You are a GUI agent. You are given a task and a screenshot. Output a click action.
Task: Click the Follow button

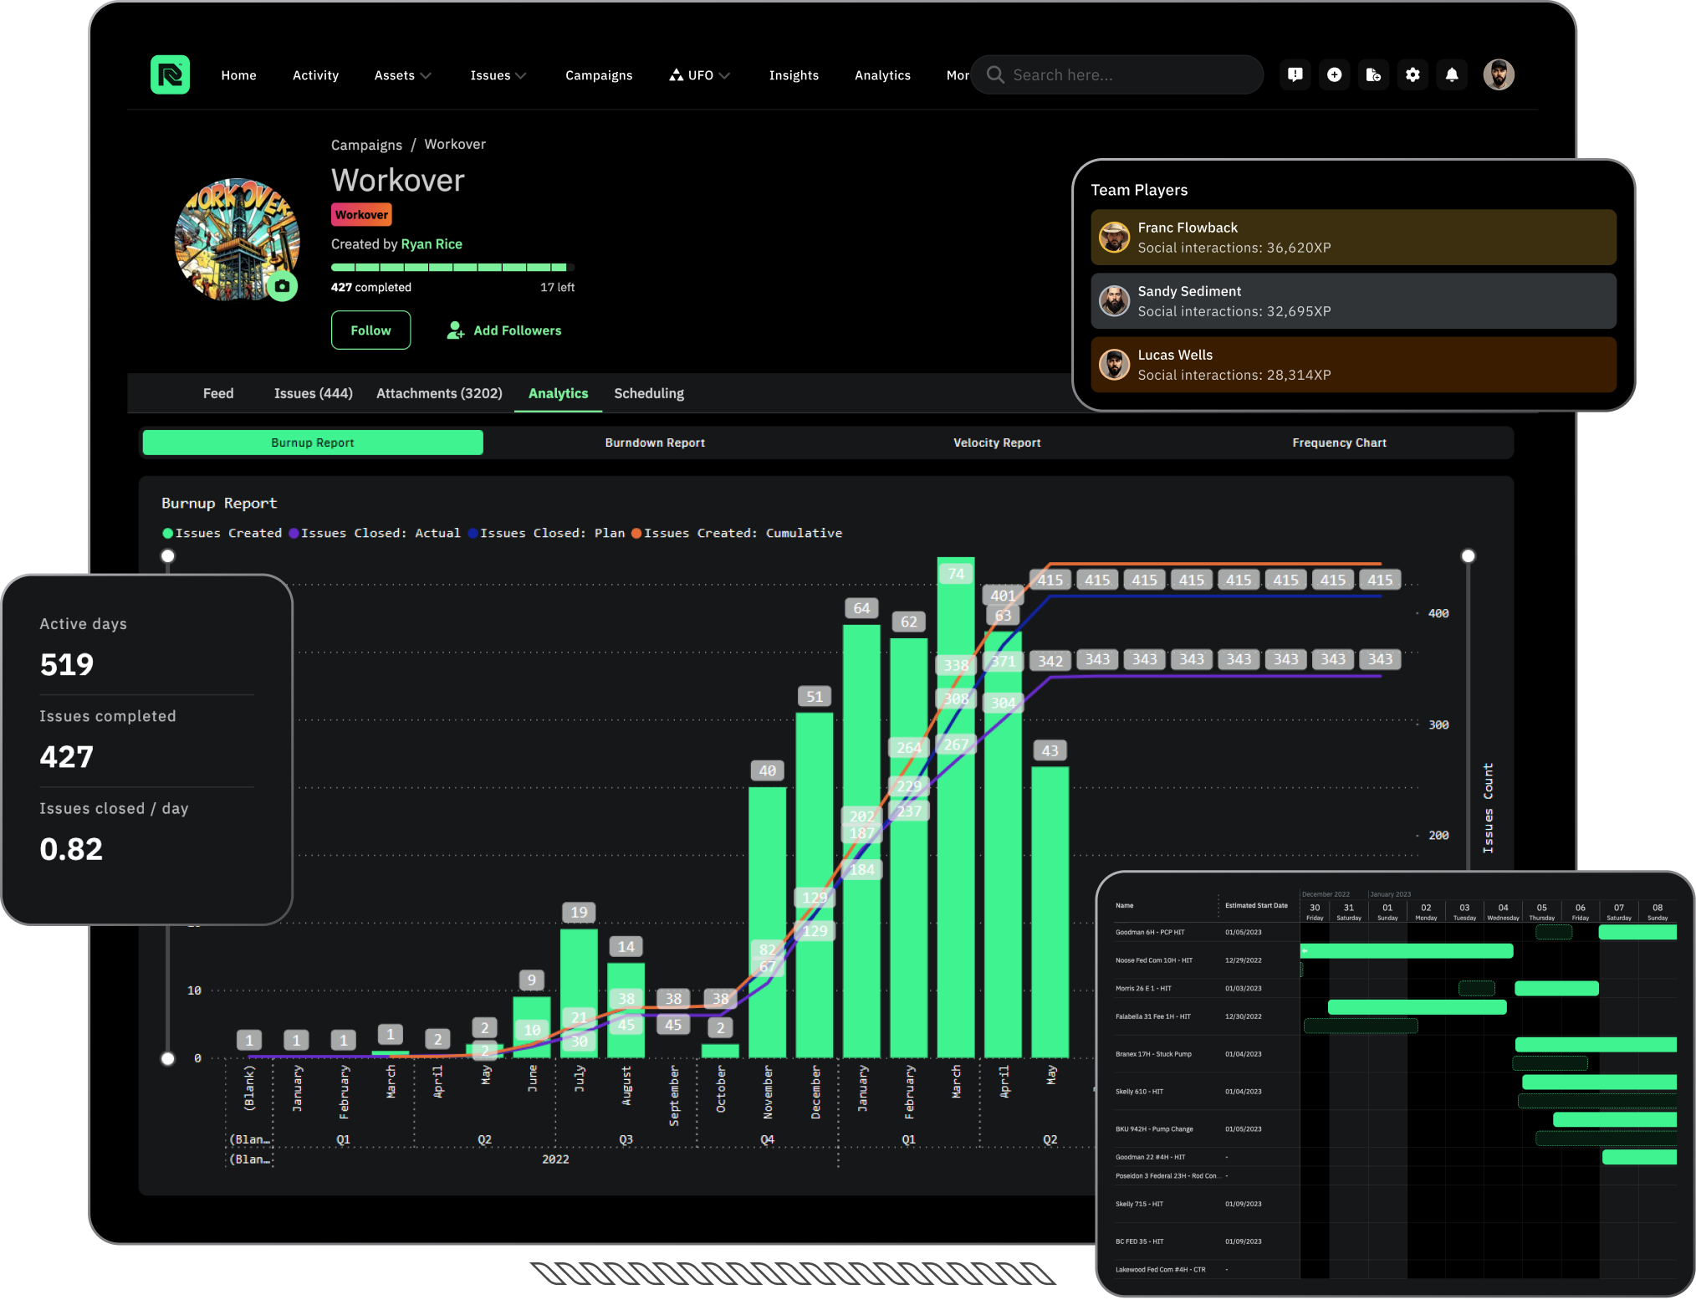[x=370, y=330]
